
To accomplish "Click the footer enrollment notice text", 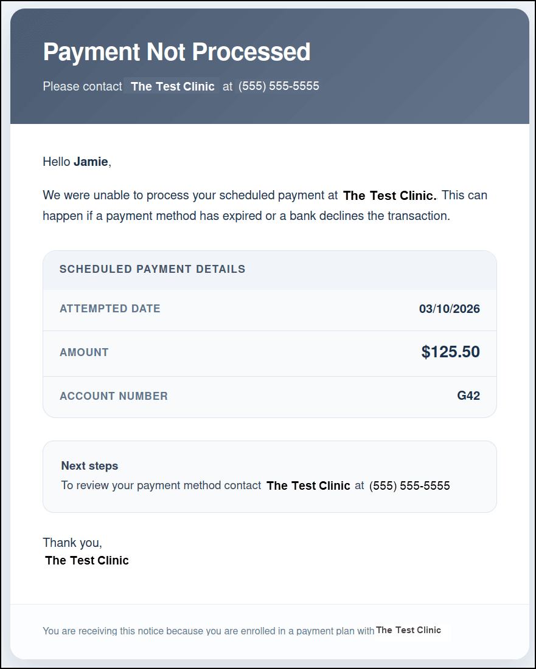I will coord(208,631).
